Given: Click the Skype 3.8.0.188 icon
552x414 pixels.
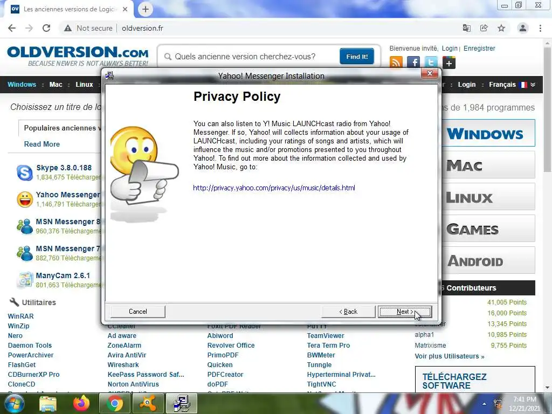Looking at the screenshot, I should click(x=25, y=173).
